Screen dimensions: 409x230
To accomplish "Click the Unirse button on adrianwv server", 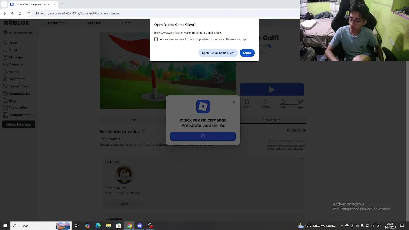I will coord(124,204).
